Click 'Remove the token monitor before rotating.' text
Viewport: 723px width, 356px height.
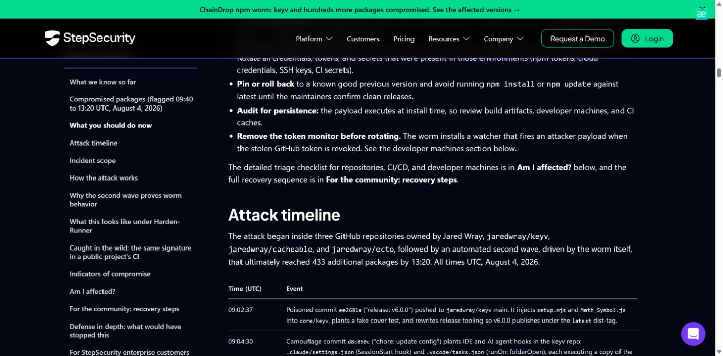click(x=319, y=136)
